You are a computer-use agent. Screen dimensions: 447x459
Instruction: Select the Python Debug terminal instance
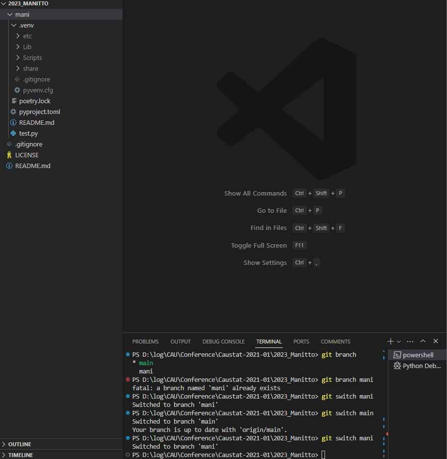417,366
